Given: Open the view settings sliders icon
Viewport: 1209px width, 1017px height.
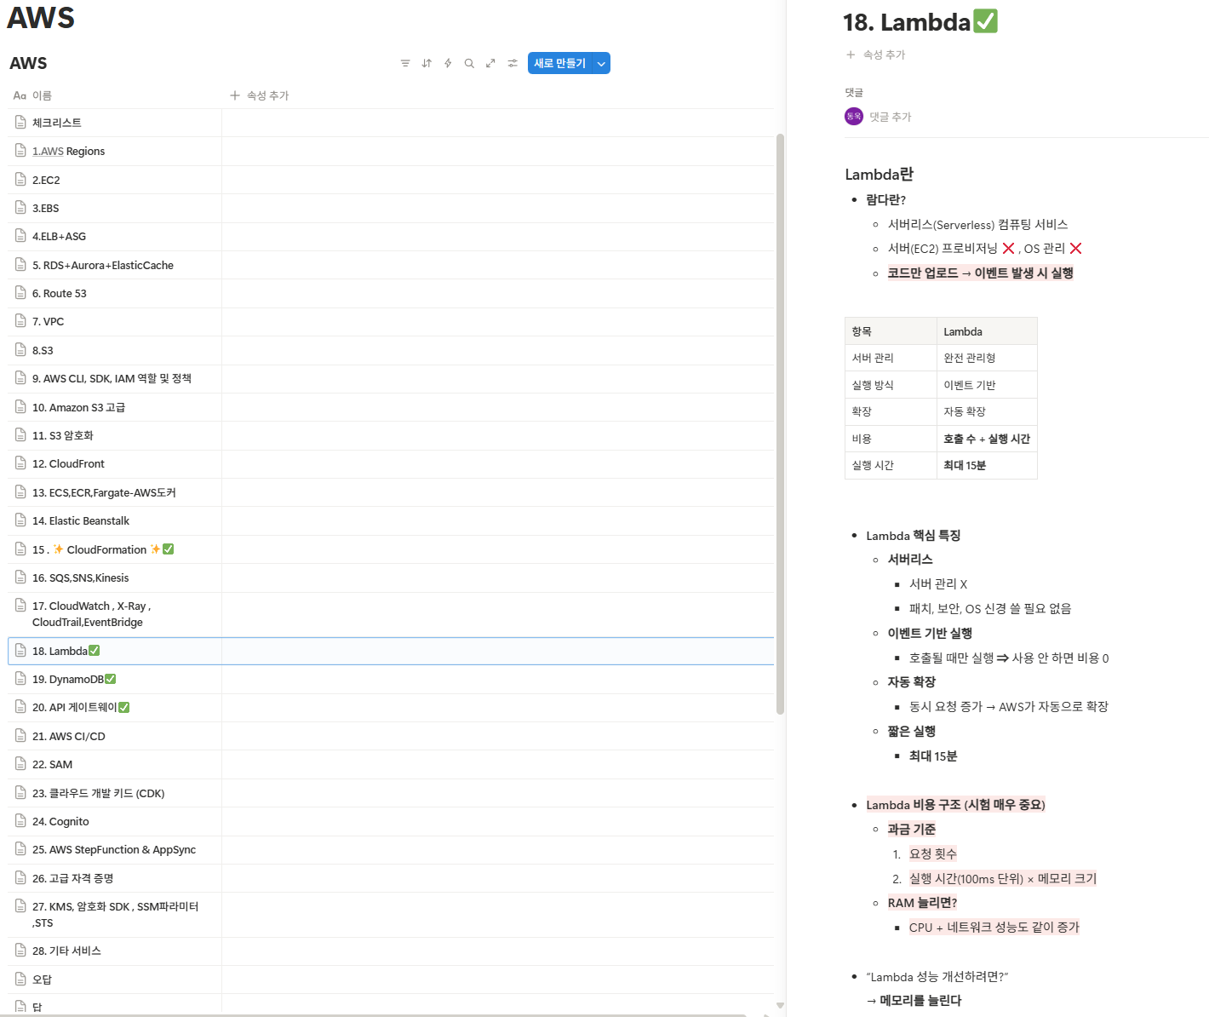Looking at the screenshot, I should tap(513, 63).
